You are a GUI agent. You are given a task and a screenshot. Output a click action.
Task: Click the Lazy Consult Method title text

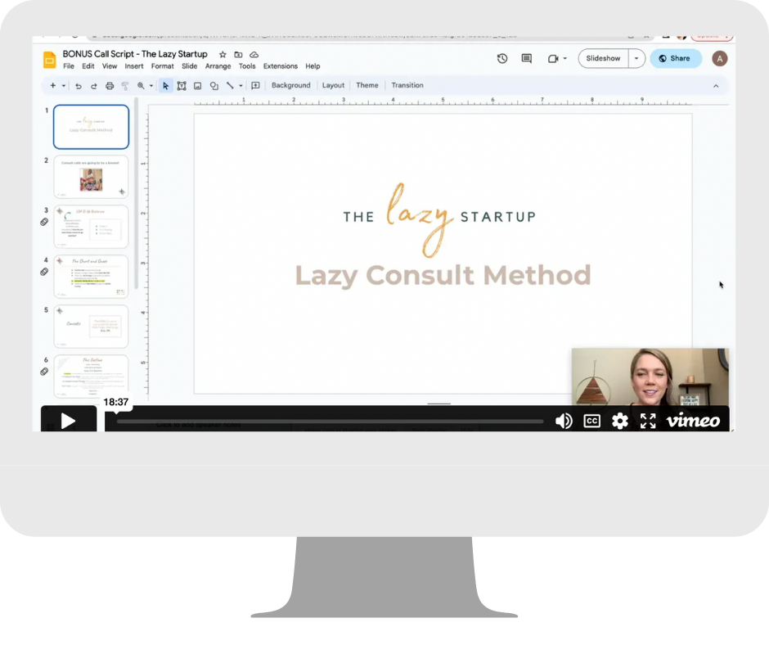(x=443, y=275)
